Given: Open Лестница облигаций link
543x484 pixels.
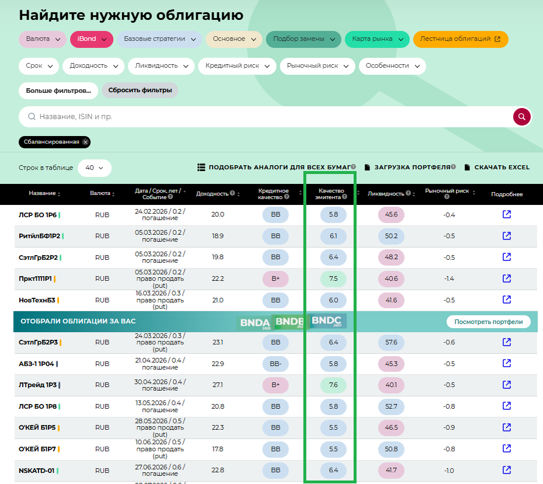Looking at the screenshot, I should [x=460, y=39].
